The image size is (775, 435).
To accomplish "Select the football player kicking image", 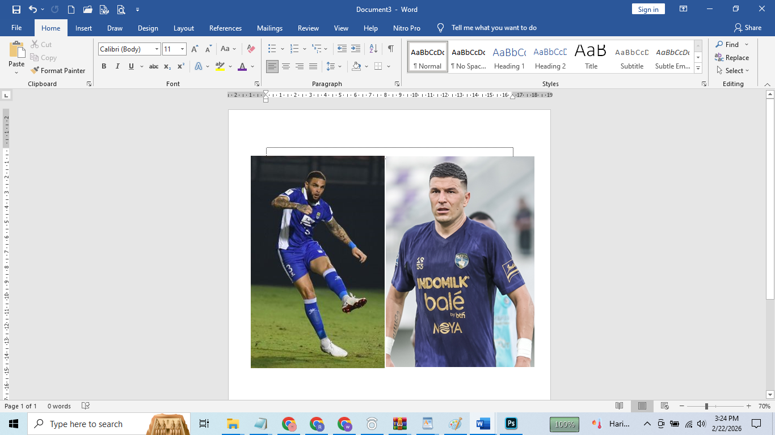I will (318, 262).
